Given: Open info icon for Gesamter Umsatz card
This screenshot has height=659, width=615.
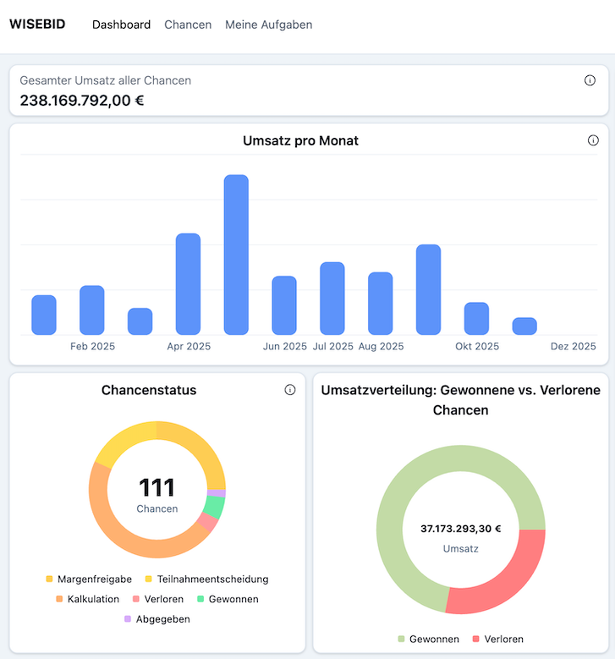Looking at the screenshot, I should [590, 80].
